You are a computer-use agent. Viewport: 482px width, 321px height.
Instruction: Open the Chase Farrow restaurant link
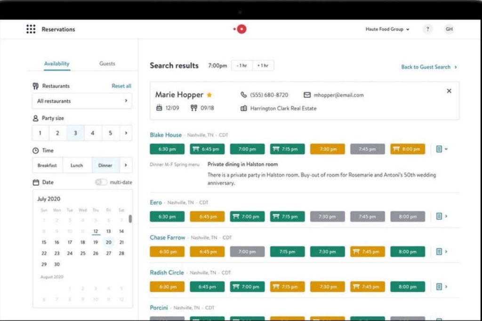pos(168,237)
